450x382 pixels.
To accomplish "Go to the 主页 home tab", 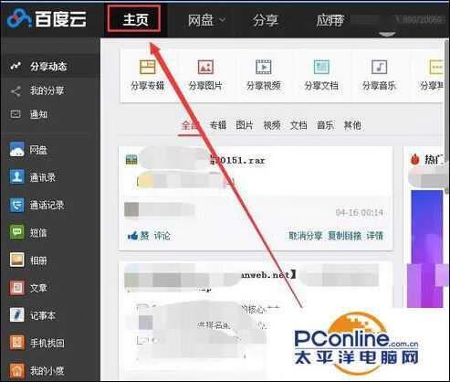I will tap(134, 19).
